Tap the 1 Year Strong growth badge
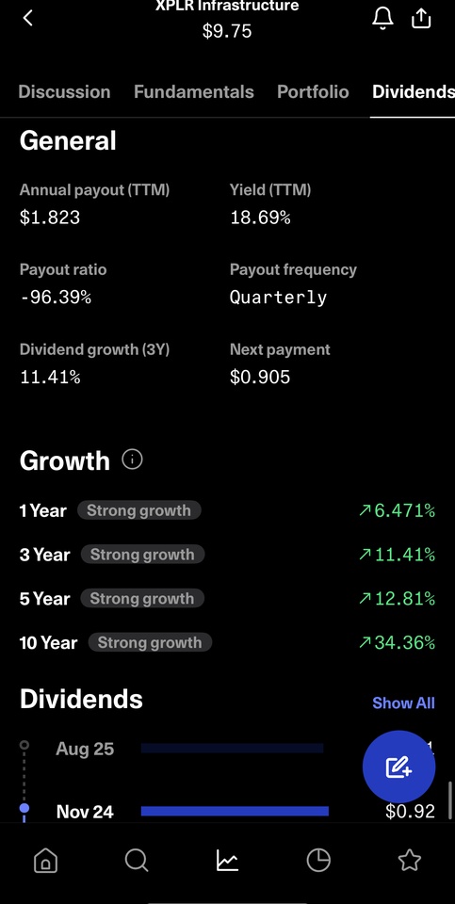Viewport: 455px width, 904px height. click(139, 510)
